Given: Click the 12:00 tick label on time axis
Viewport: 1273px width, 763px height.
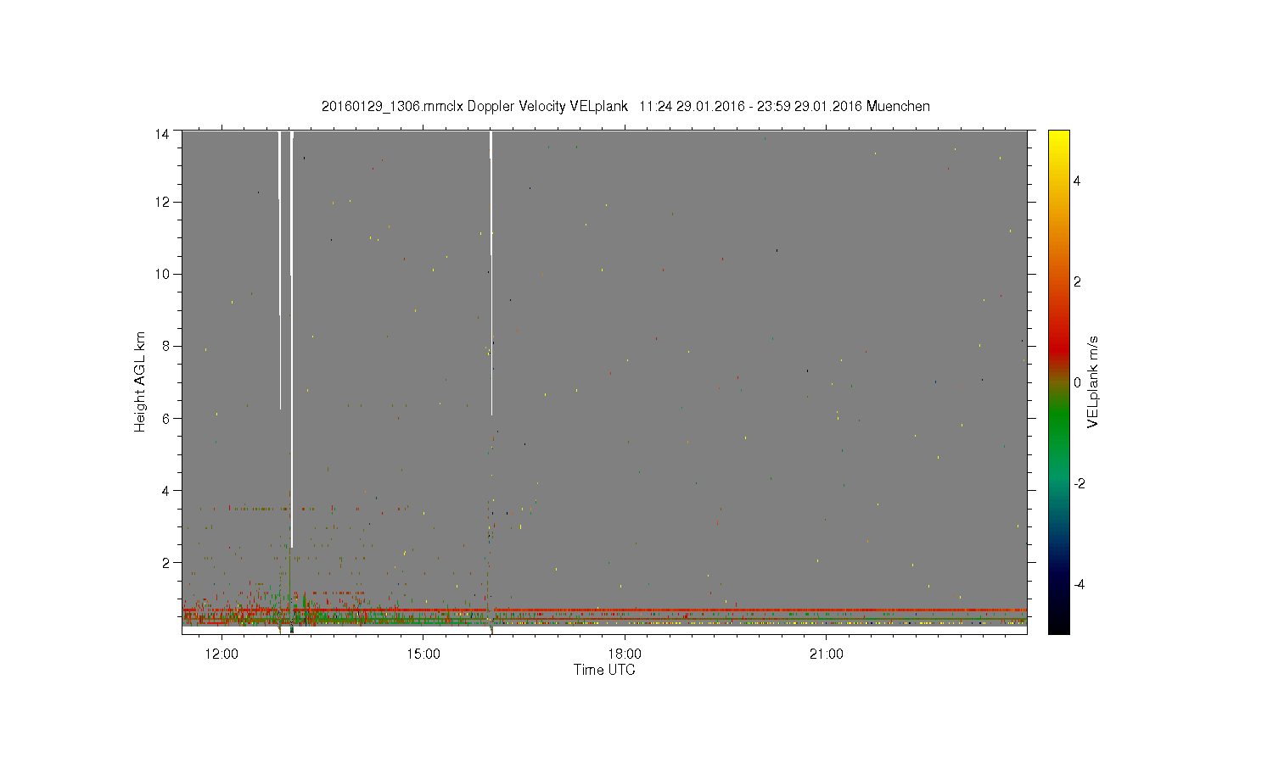Looking at the screenshot, I should (222, 654).
